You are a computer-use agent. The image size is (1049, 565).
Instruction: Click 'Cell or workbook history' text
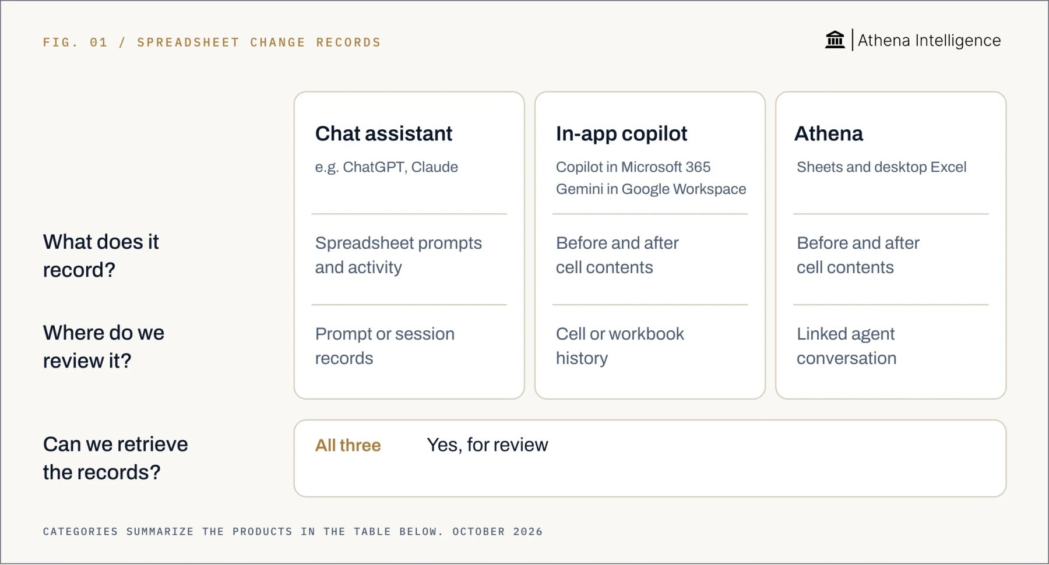point(620,346)
